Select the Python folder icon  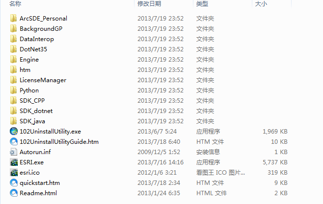[14, 90]
